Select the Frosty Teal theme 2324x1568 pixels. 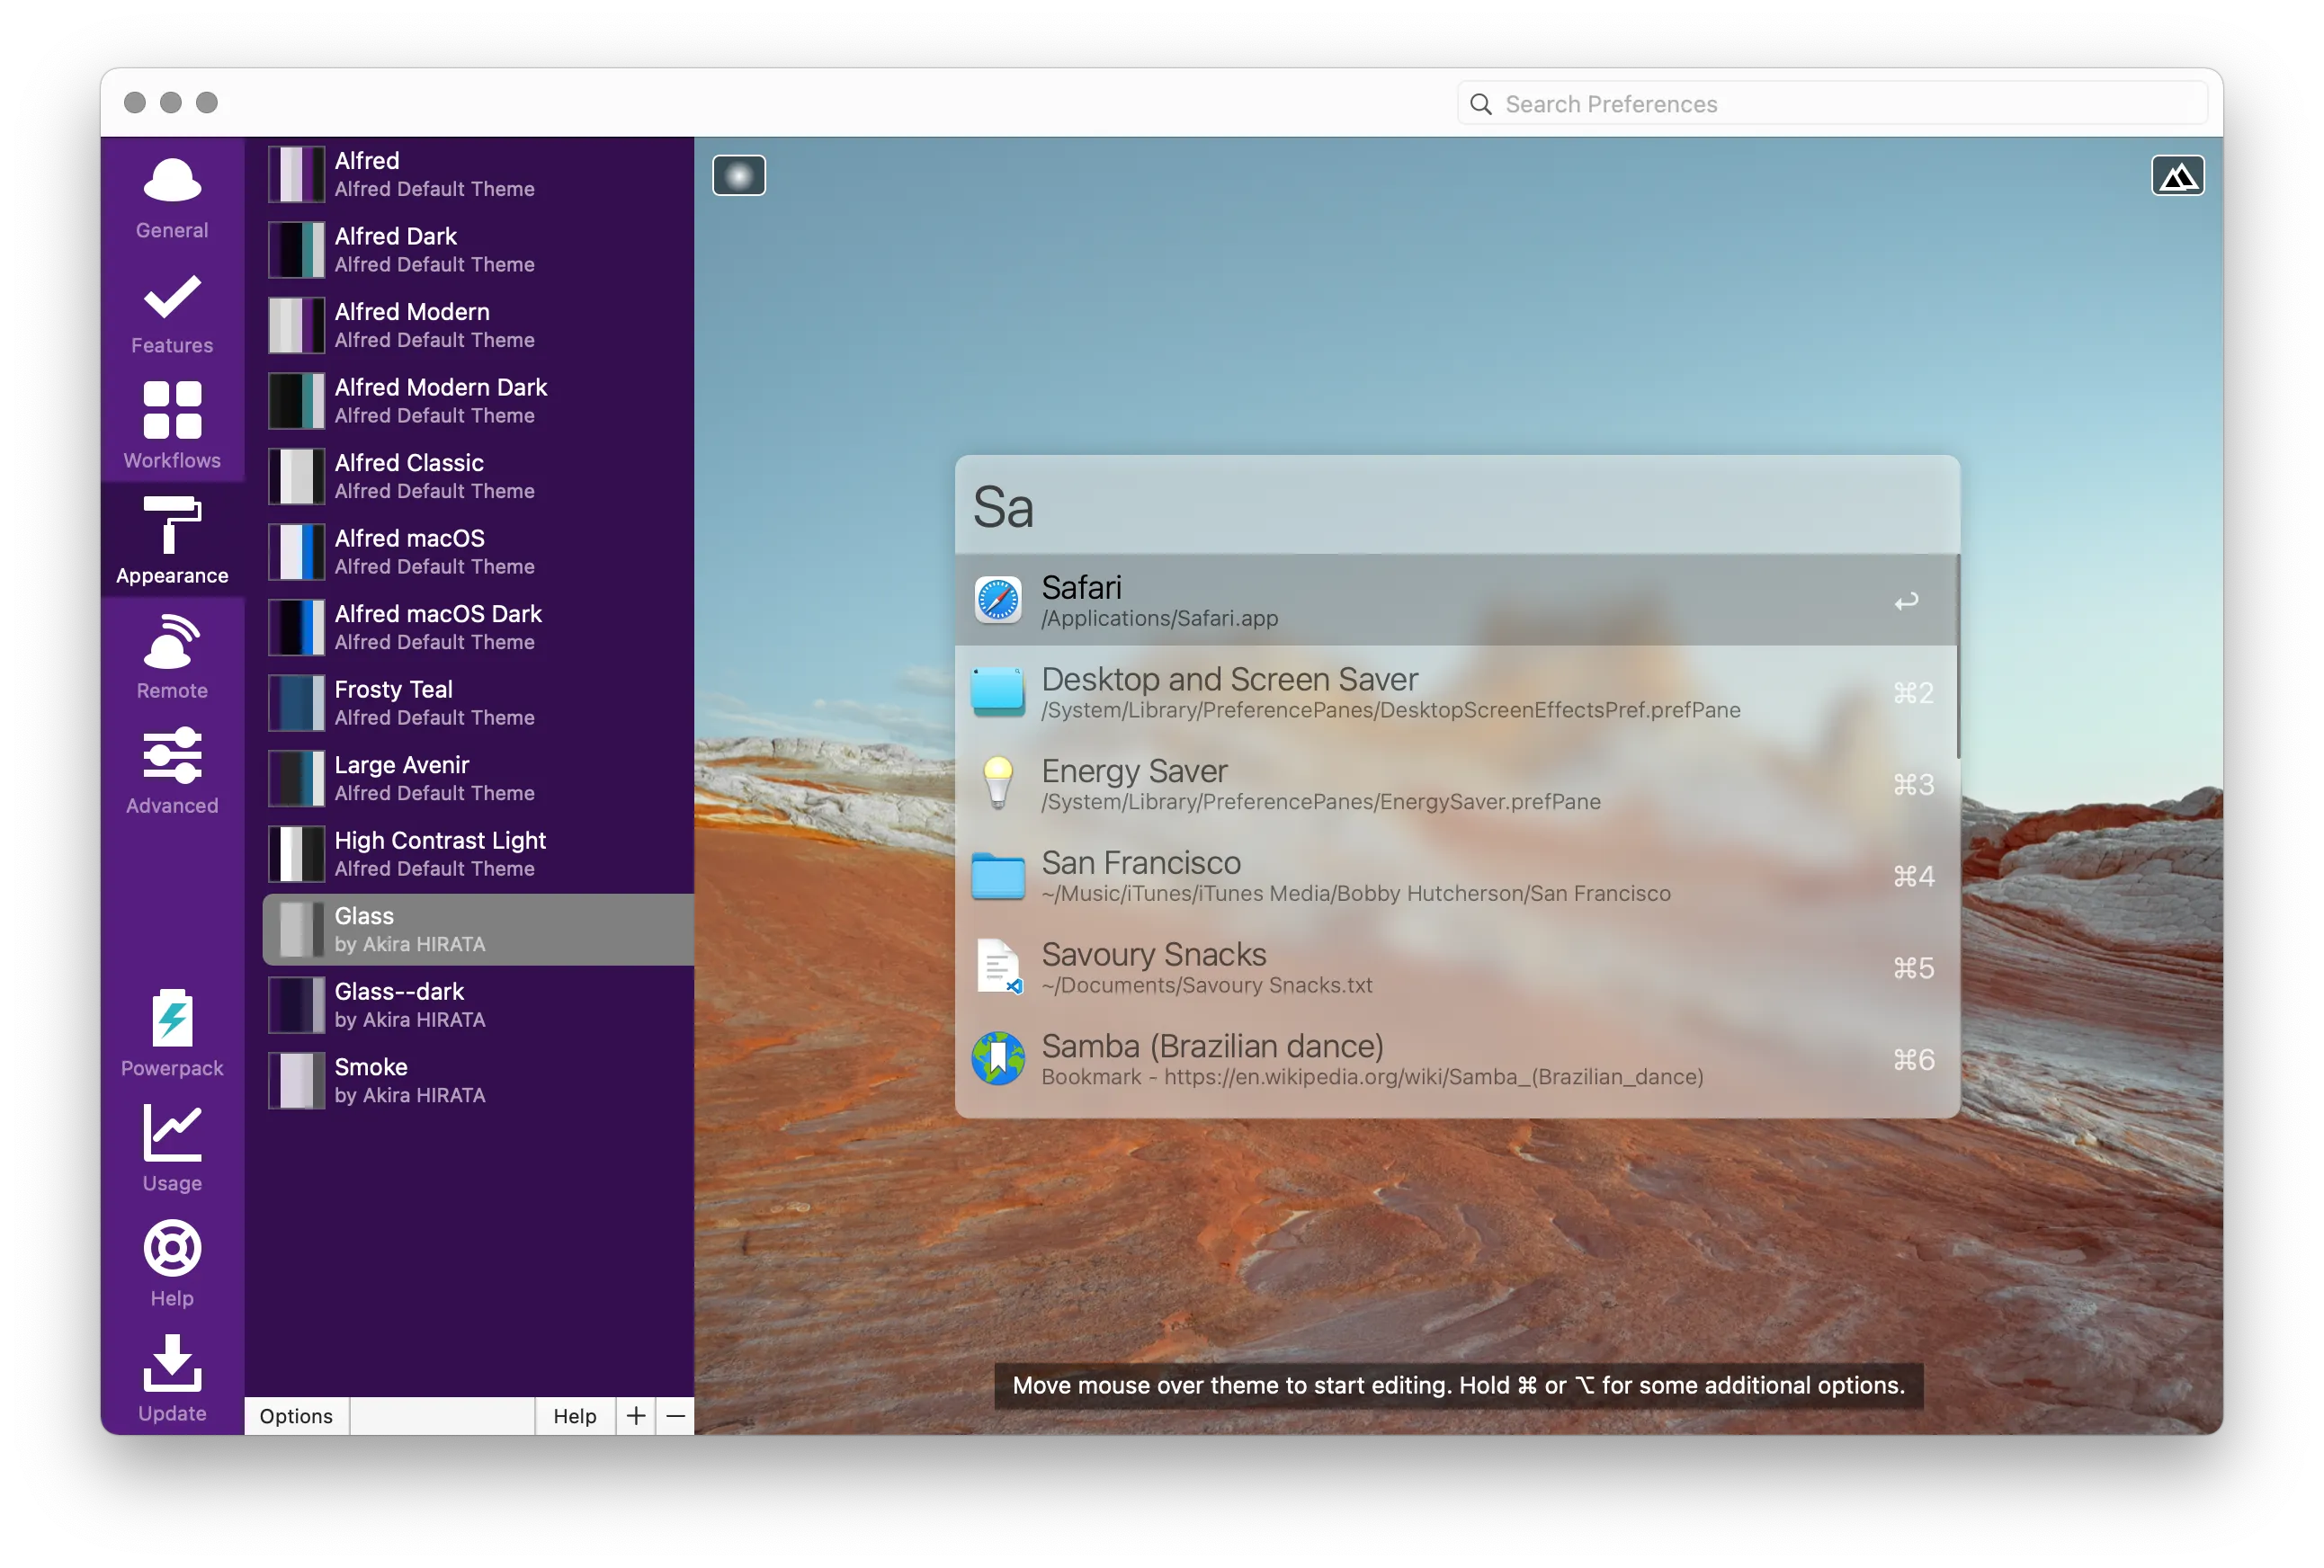394,702
